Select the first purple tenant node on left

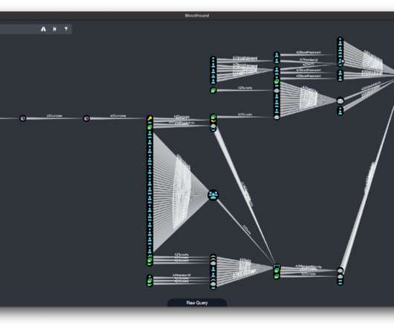coord(23,118)
